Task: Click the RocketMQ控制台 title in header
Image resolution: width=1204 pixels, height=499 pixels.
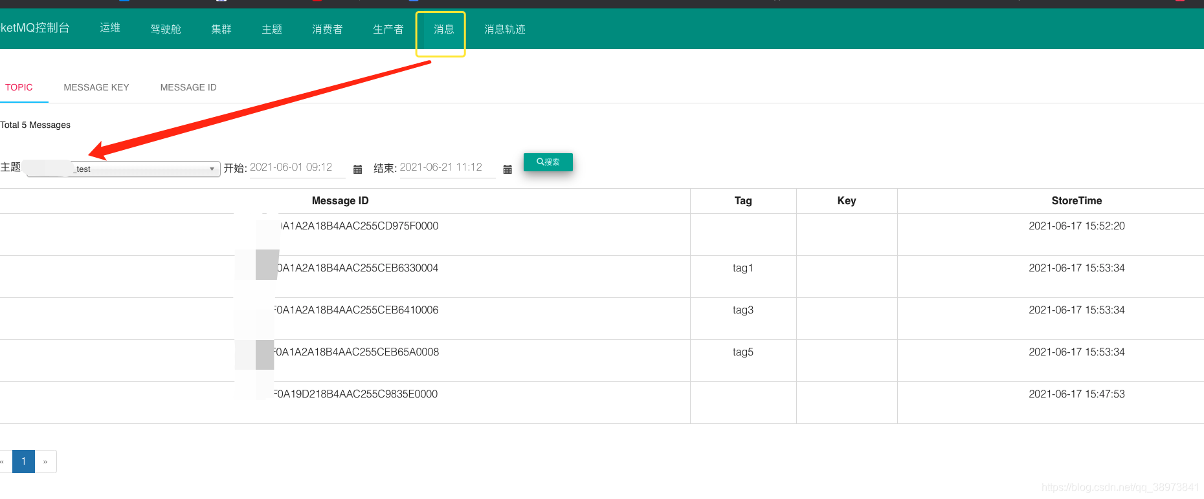Action: 35,28
